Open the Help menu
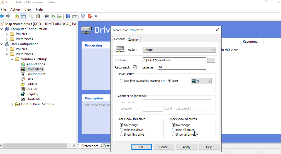281x154 pixels. pos(39,9)
